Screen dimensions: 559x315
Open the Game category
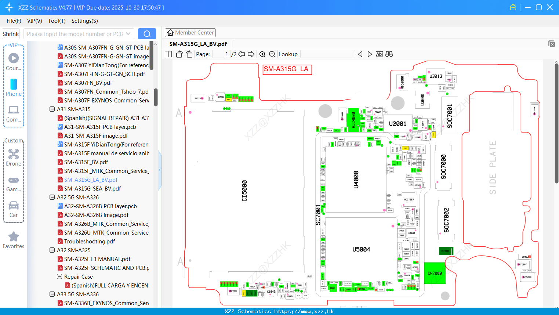(14, 184)
